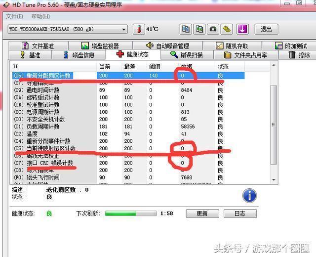Switch to the 磁盘信息 tab
The image size is (316, 257).
coord(79,55)
